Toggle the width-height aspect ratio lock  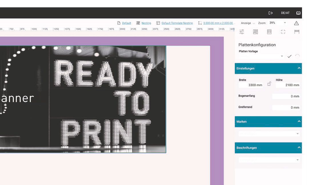(269, 84)
